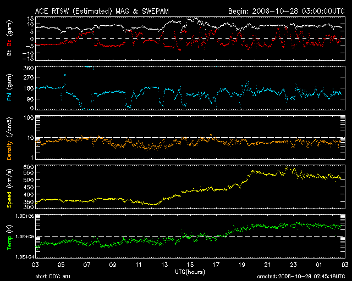Click the '350' tick on Speed axis
Screen dimensions: 352x281
(29, 201)
